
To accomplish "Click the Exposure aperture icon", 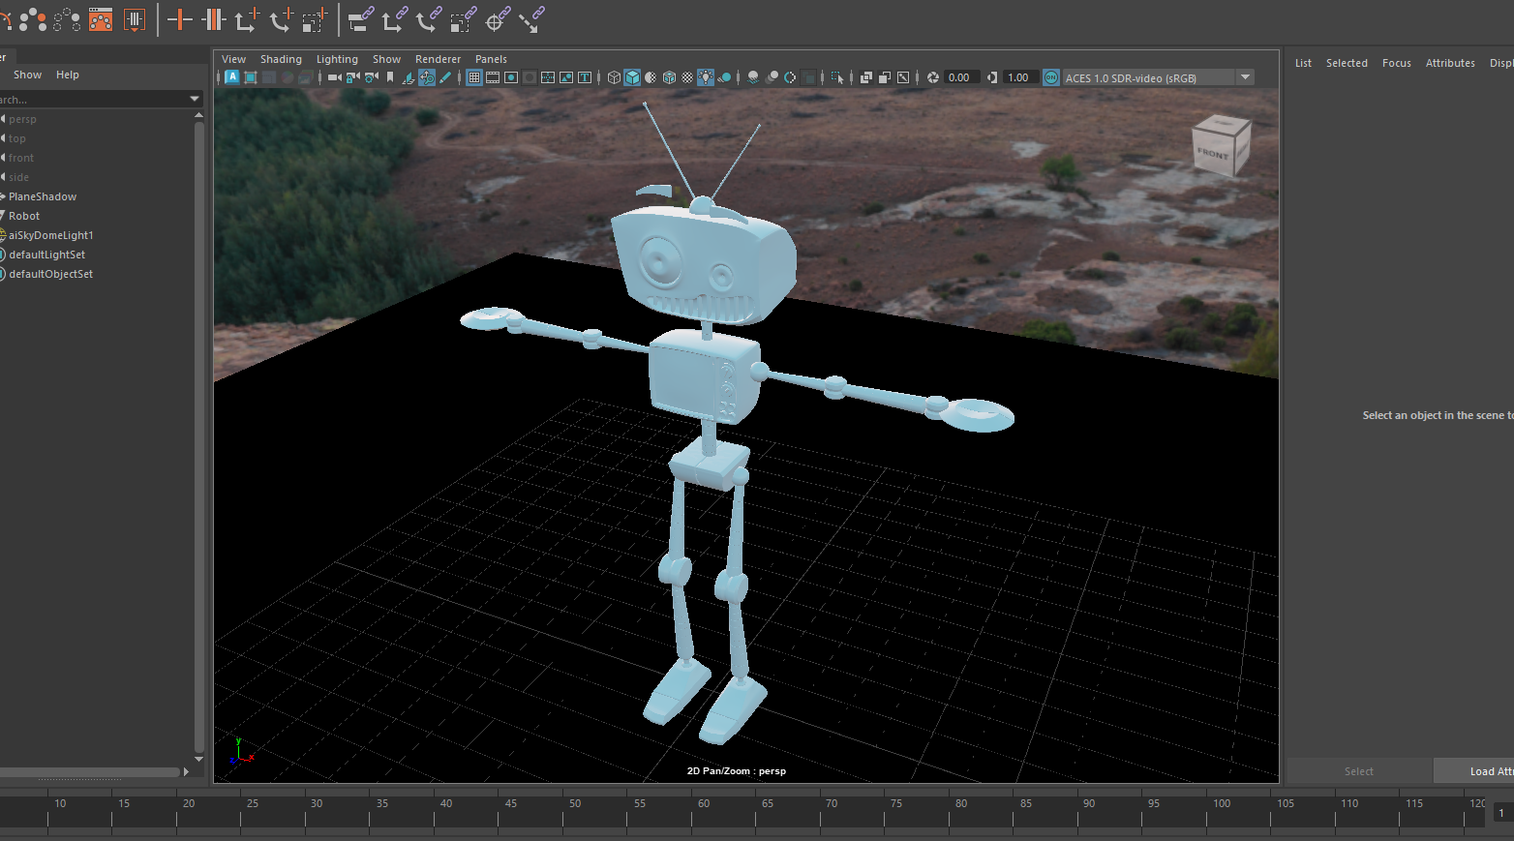I will tap(933, 77).
